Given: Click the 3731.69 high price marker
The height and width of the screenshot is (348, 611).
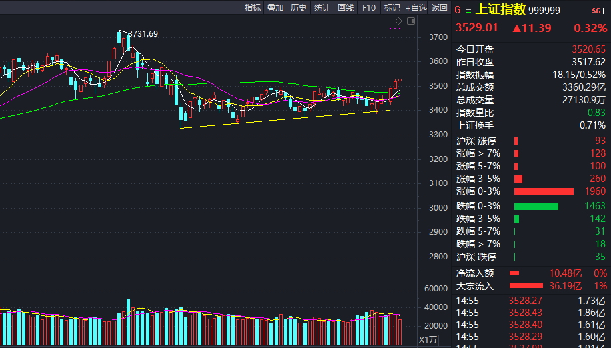Looking at the screenshot, I should pos(142,33).
